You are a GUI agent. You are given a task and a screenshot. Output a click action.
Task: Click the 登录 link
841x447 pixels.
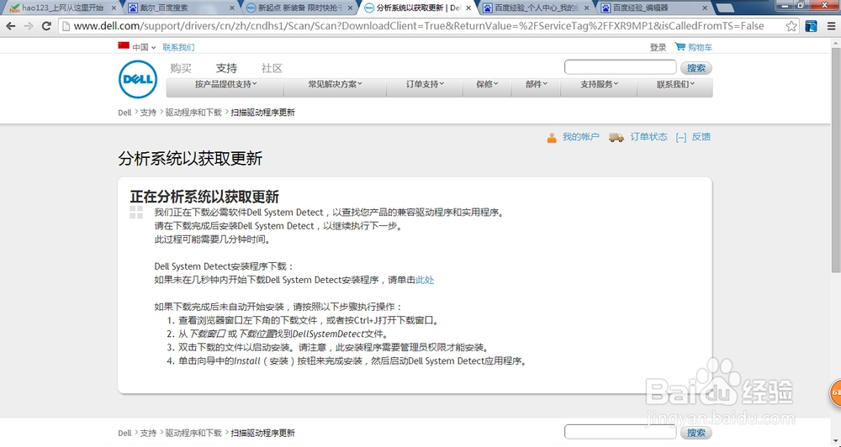(x=658, y=47)
